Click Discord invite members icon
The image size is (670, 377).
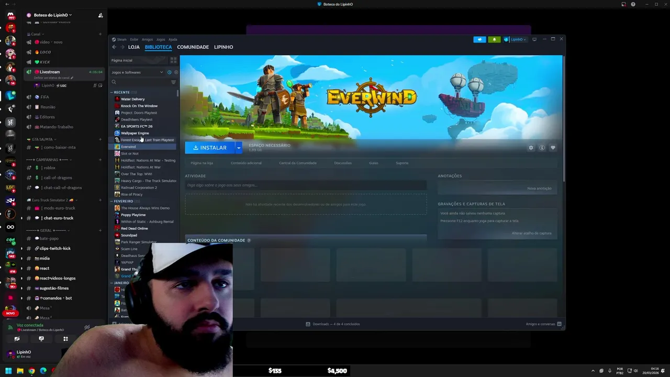coord(100,15)
